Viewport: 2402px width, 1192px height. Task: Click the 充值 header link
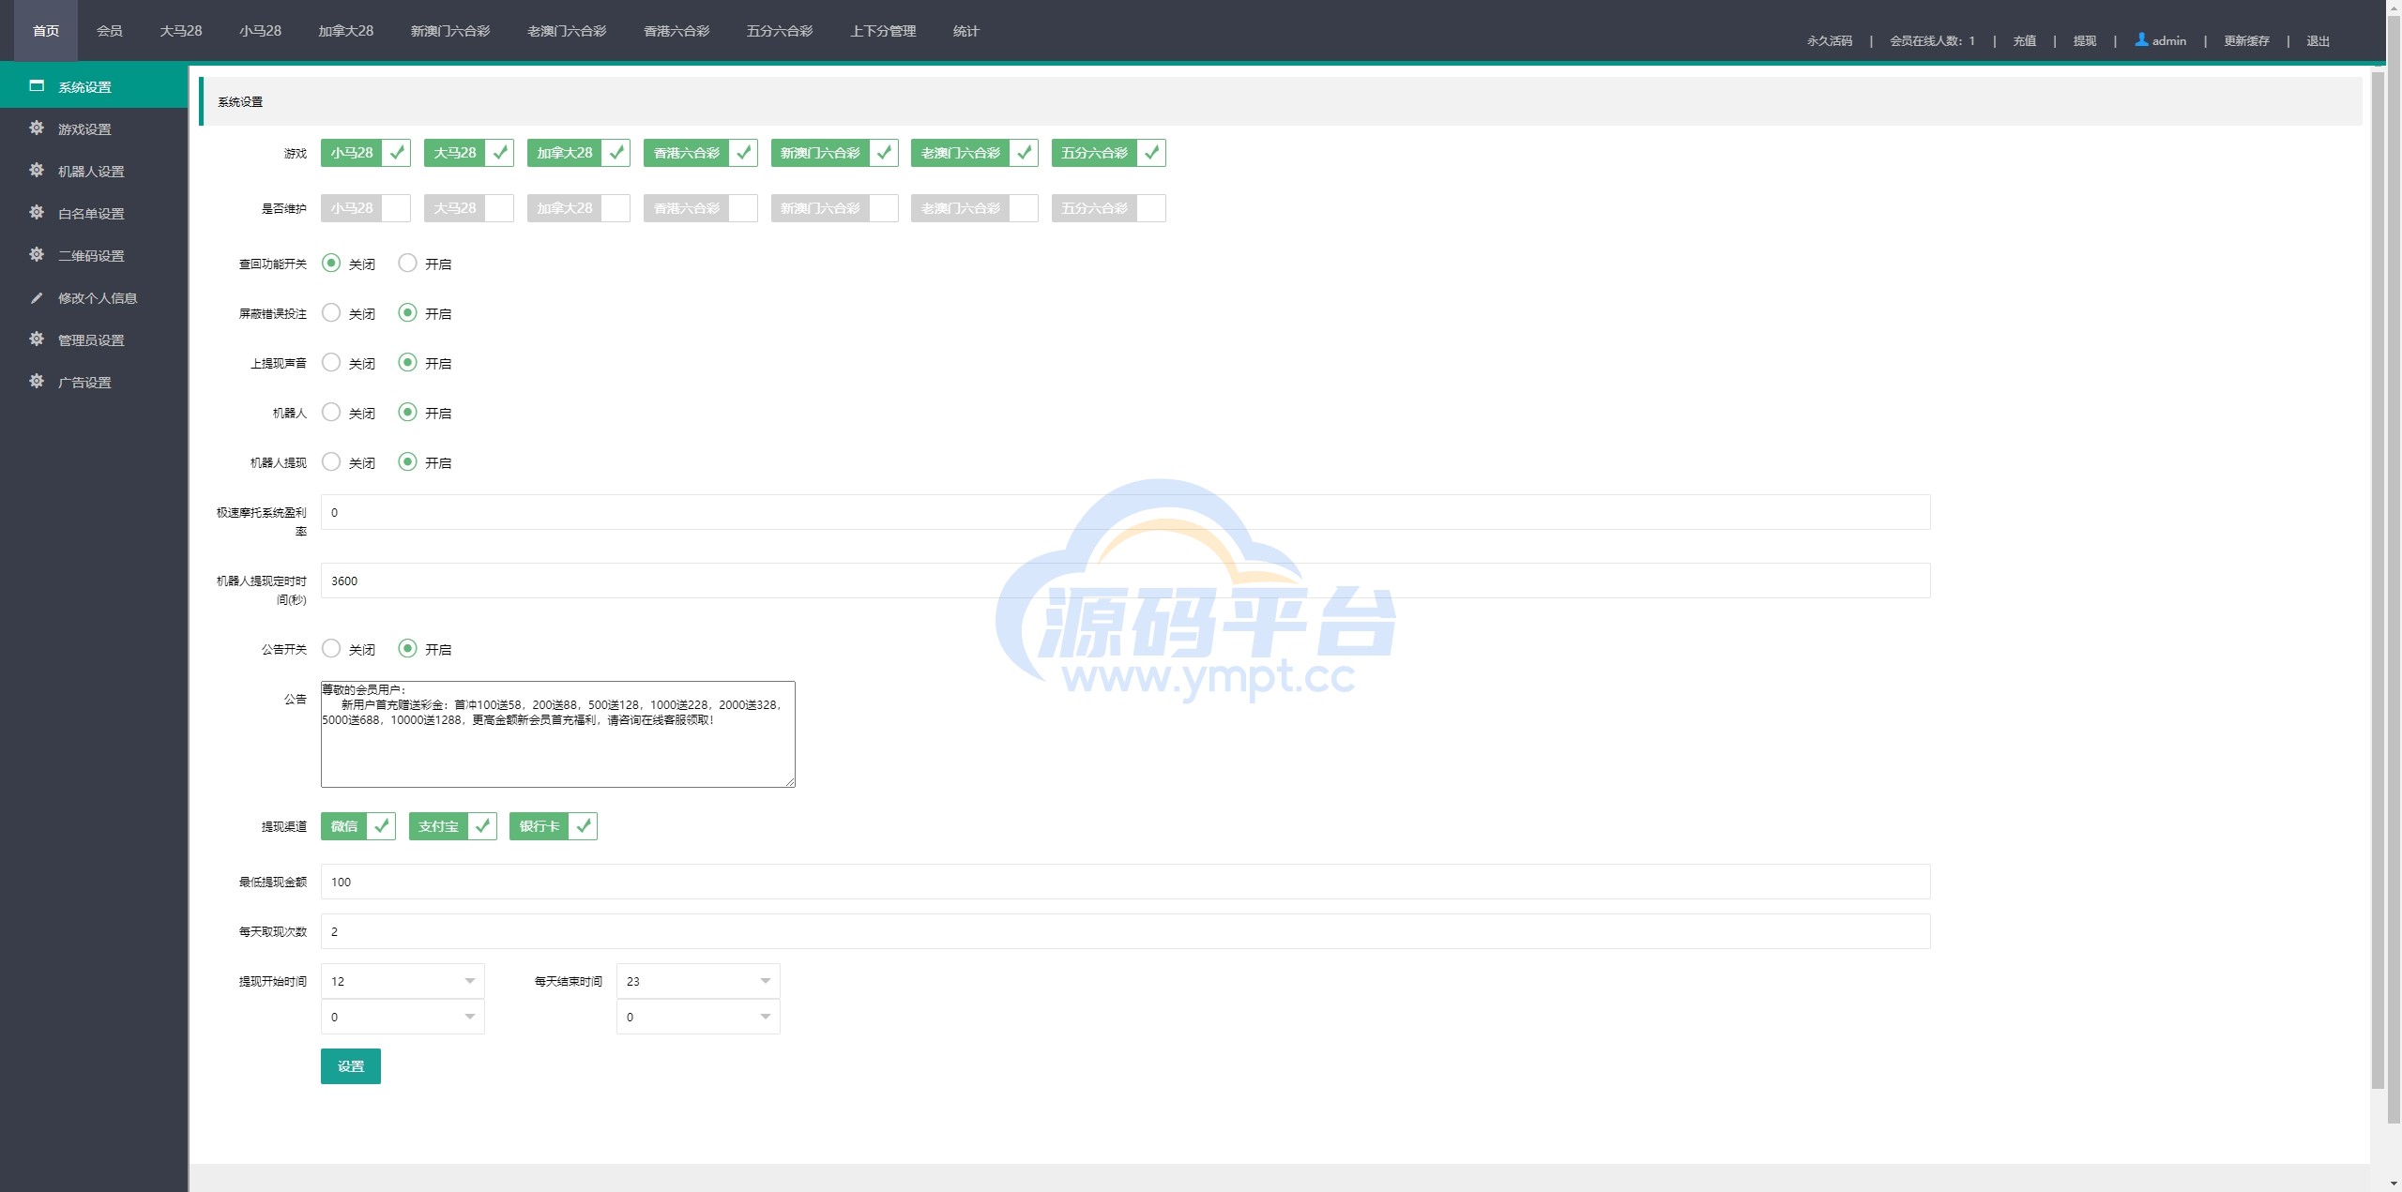click(2025, 41)
